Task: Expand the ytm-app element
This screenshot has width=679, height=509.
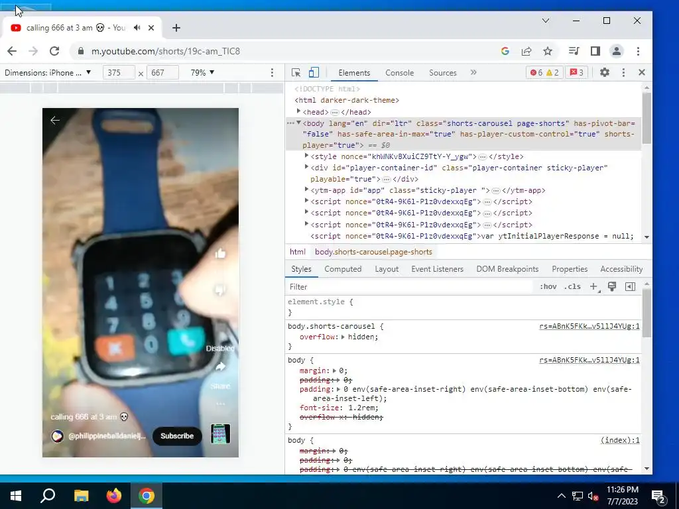Action: pos(306,190)
